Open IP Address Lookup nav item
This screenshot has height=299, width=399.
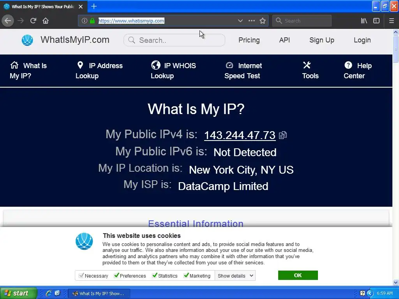coord(99,71)
